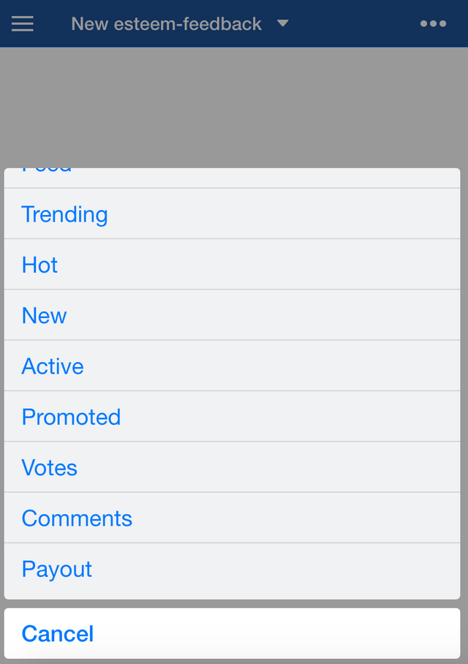
Task: Select the partially hidden Feed option
Action: 232,178
